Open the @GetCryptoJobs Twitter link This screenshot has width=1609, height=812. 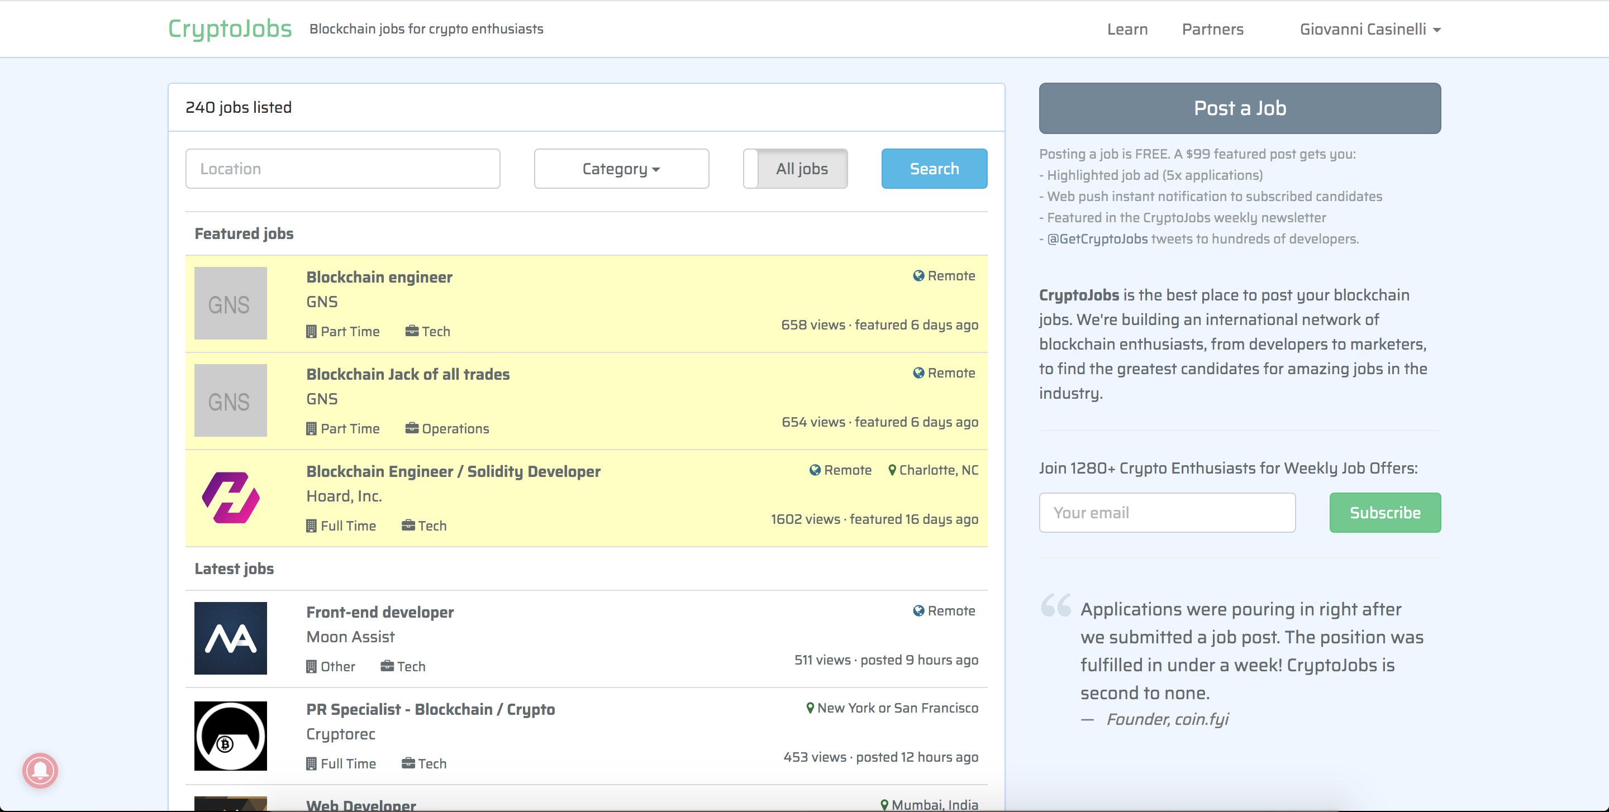[1097, 239]
